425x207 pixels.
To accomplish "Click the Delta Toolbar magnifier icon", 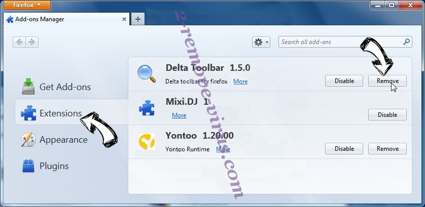I will (x=147, y=73).
